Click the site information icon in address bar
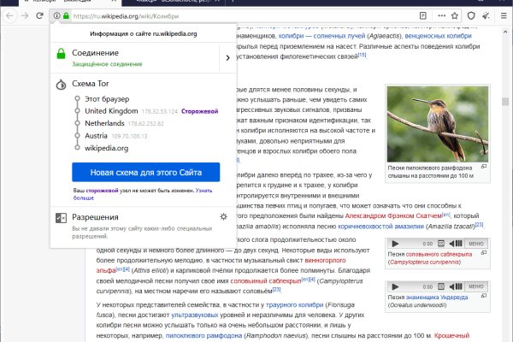 coord(56,15)
